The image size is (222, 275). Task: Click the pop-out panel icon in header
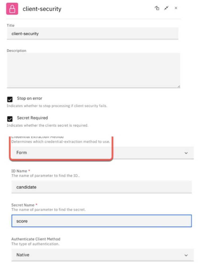[x=157, y=8]
